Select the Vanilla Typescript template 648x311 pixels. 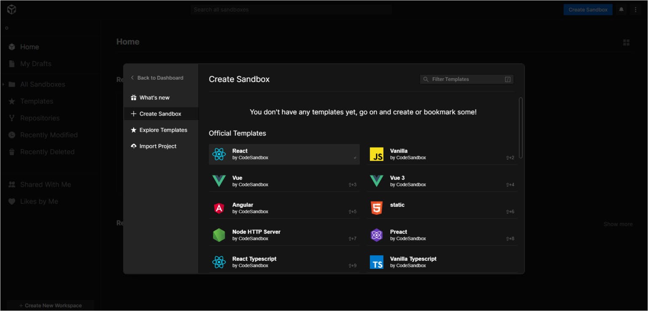click(442, 262)
